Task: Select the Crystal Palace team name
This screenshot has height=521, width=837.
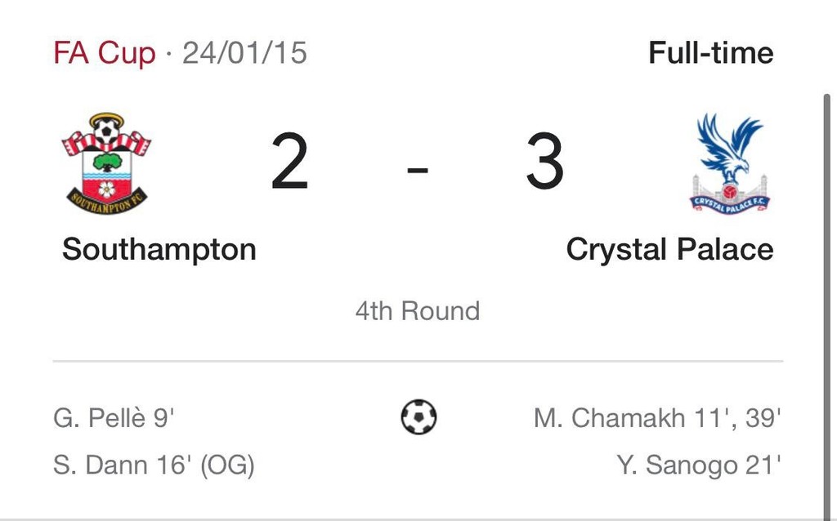Action: pos(669,249)
